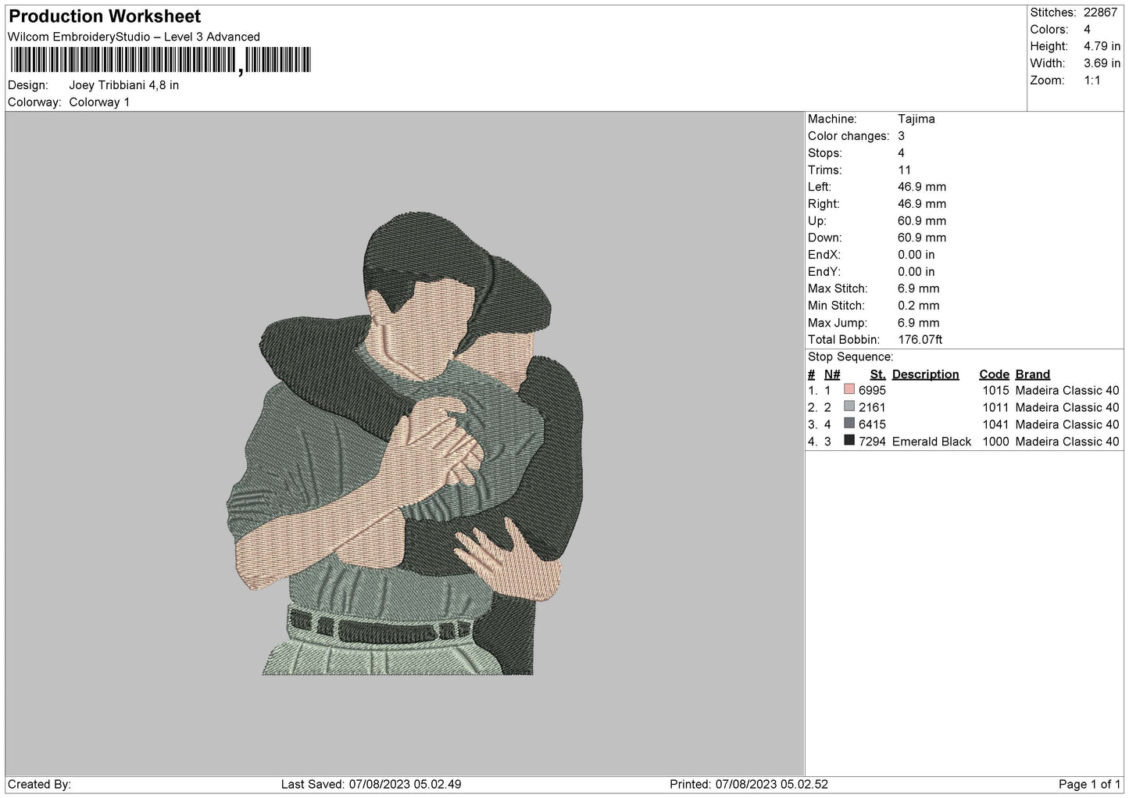Click the Production Worksheet title
Viewport: 1129px width, 798px height.
tap(105, 16)
